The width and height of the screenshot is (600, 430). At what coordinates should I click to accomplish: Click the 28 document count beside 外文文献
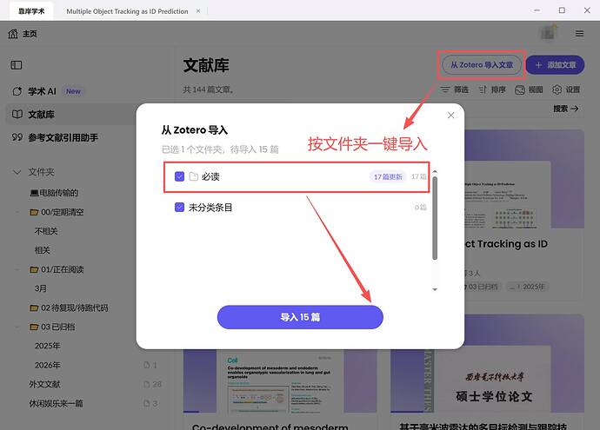click(153, 384)
